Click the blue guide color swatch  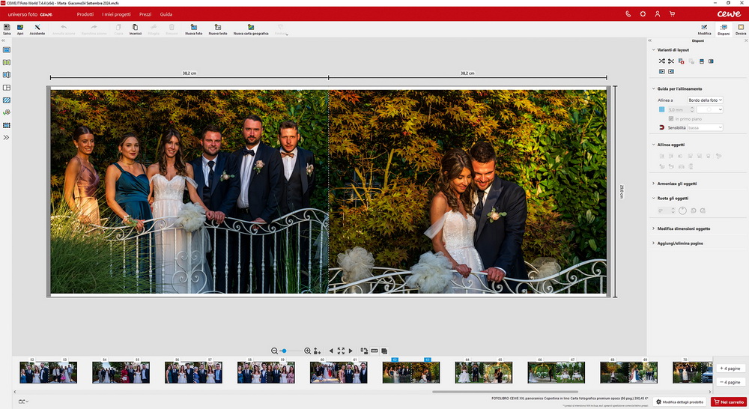click(x=661, y=109)
